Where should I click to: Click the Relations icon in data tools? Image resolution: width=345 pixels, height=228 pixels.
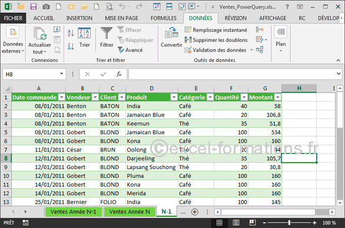[x=260, y=49]
